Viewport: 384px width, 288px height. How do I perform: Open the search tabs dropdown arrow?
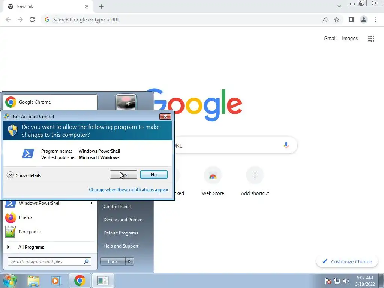(x=339, y=6)
